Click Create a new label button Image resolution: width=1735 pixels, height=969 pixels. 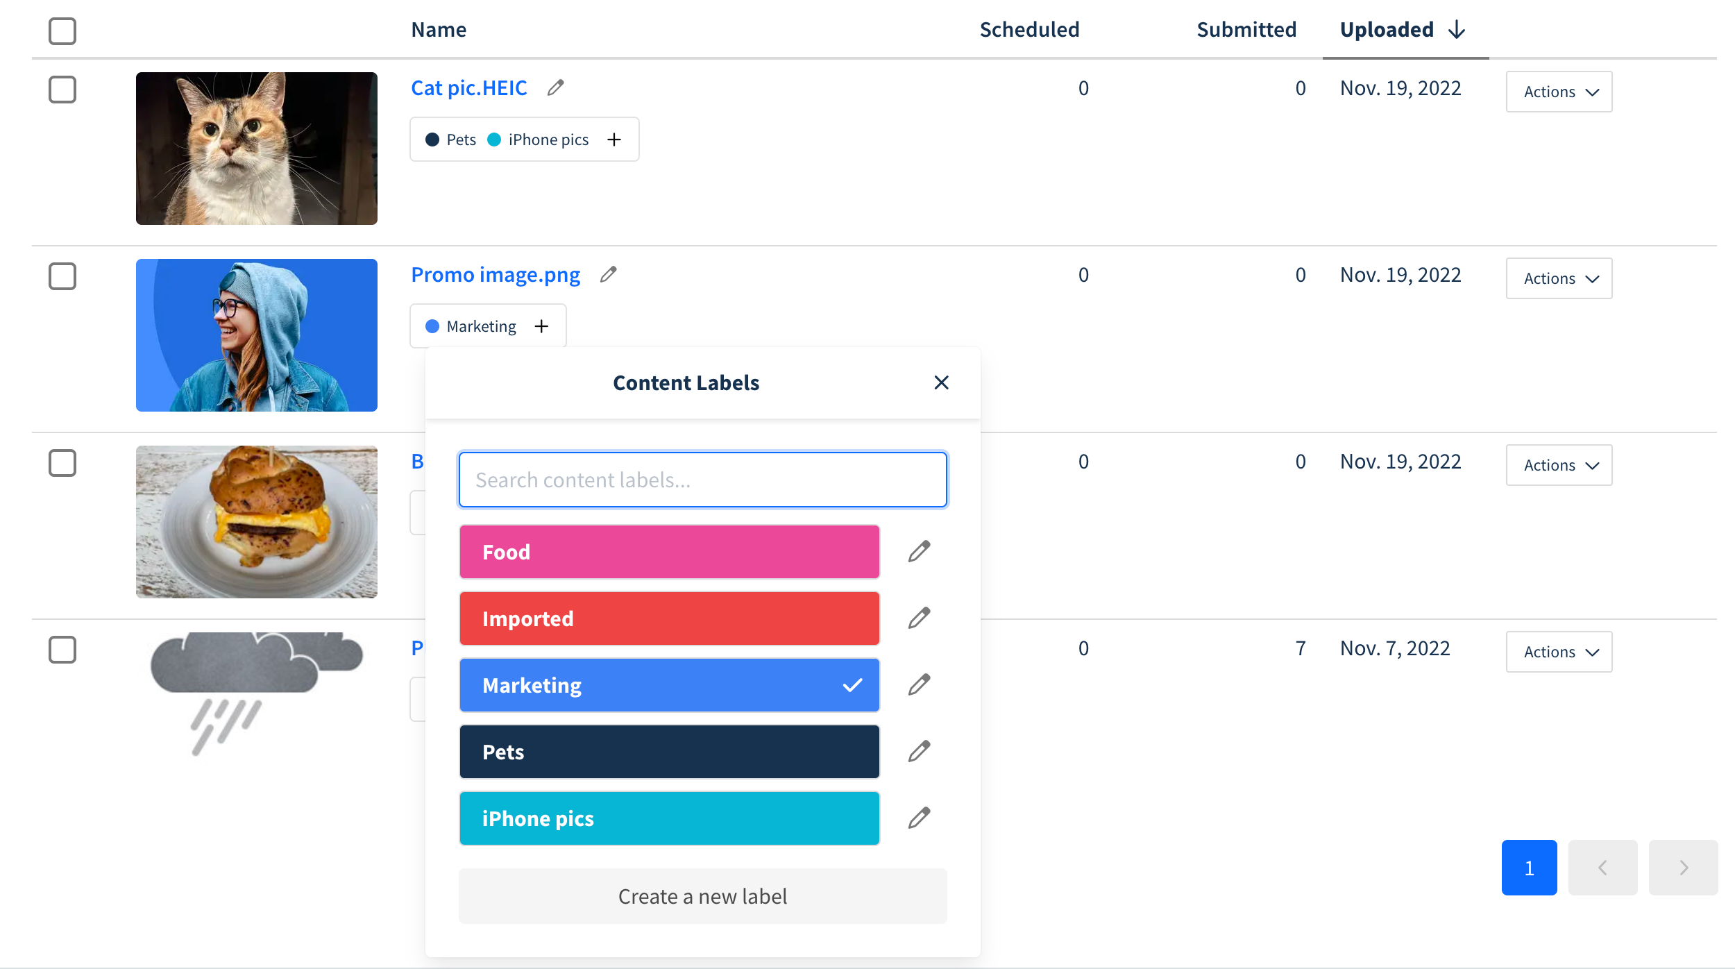(702, 896)
